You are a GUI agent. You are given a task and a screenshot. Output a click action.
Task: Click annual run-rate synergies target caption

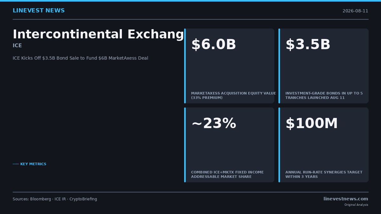pyautogui.click(x=324, y=175)
